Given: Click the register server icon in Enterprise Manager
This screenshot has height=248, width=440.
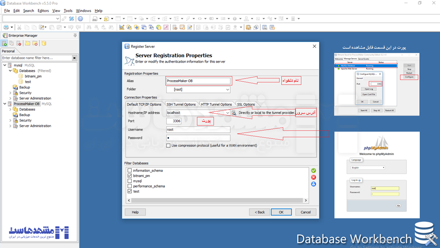Looking at the screenshot, I should pyautogui.click(x=4, y=43).
